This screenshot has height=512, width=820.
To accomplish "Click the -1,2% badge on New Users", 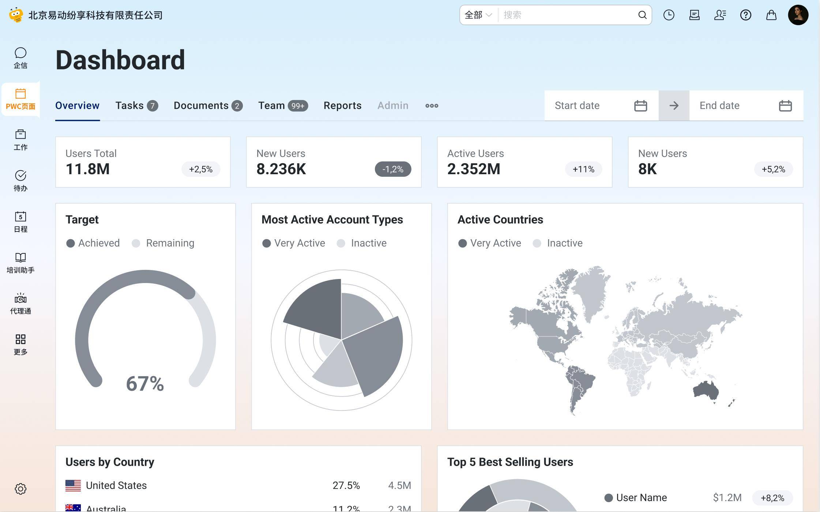I will (393, 169).
